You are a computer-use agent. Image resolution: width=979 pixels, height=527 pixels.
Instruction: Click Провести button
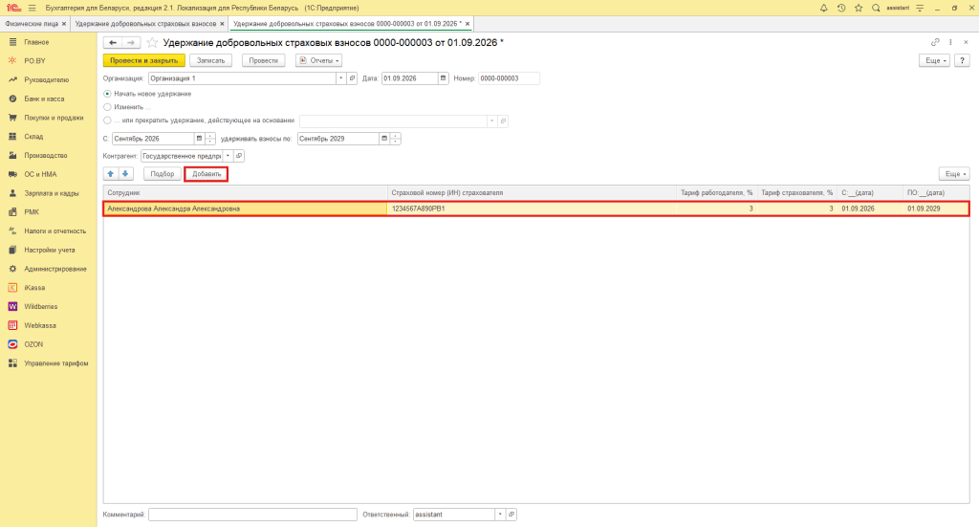coord(264,60)
